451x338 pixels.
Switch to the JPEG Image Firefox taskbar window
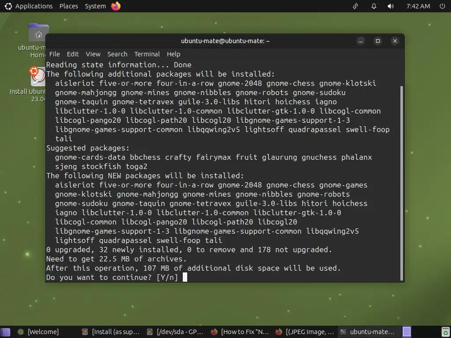(x=305, y=332)
